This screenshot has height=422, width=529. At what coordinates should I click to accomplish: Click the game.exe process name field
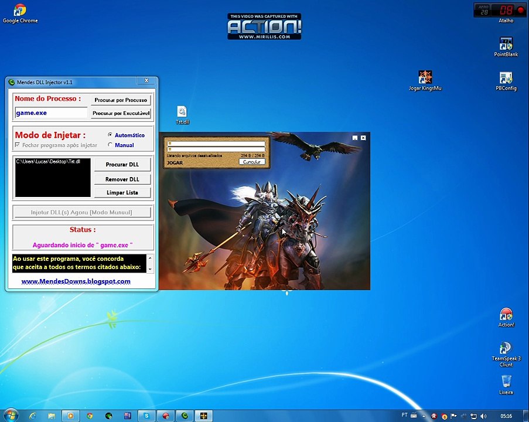coord(52,113)
